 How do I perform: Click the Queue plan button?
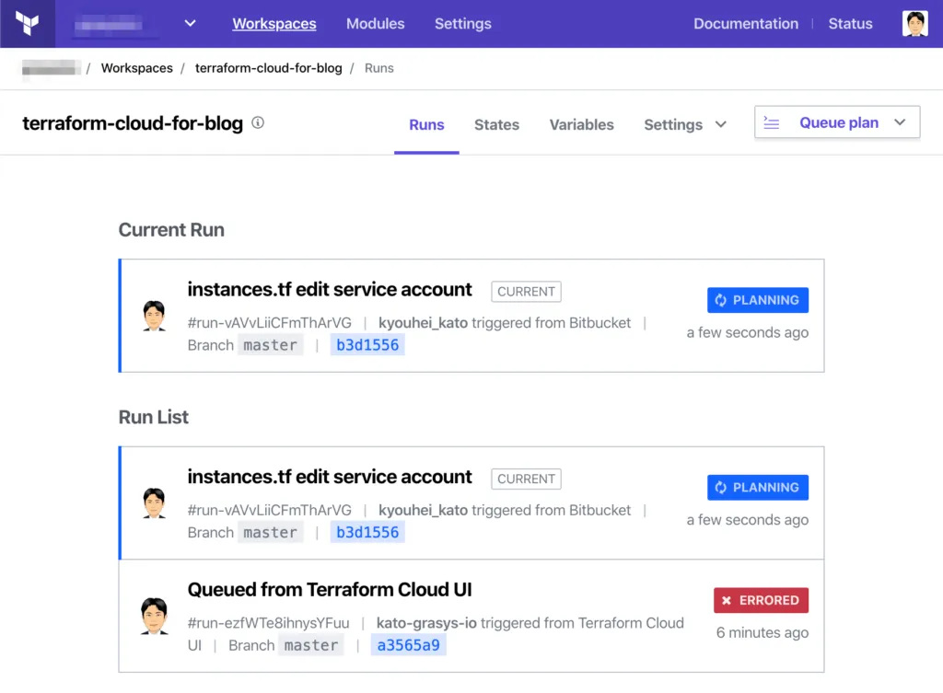pyautogui.click(x=837, y=122)
